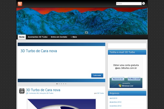Open the slider title 3D Turbo de Cara nova
The width and height of the screenshot is (164, 109).
tap(39, 51)
